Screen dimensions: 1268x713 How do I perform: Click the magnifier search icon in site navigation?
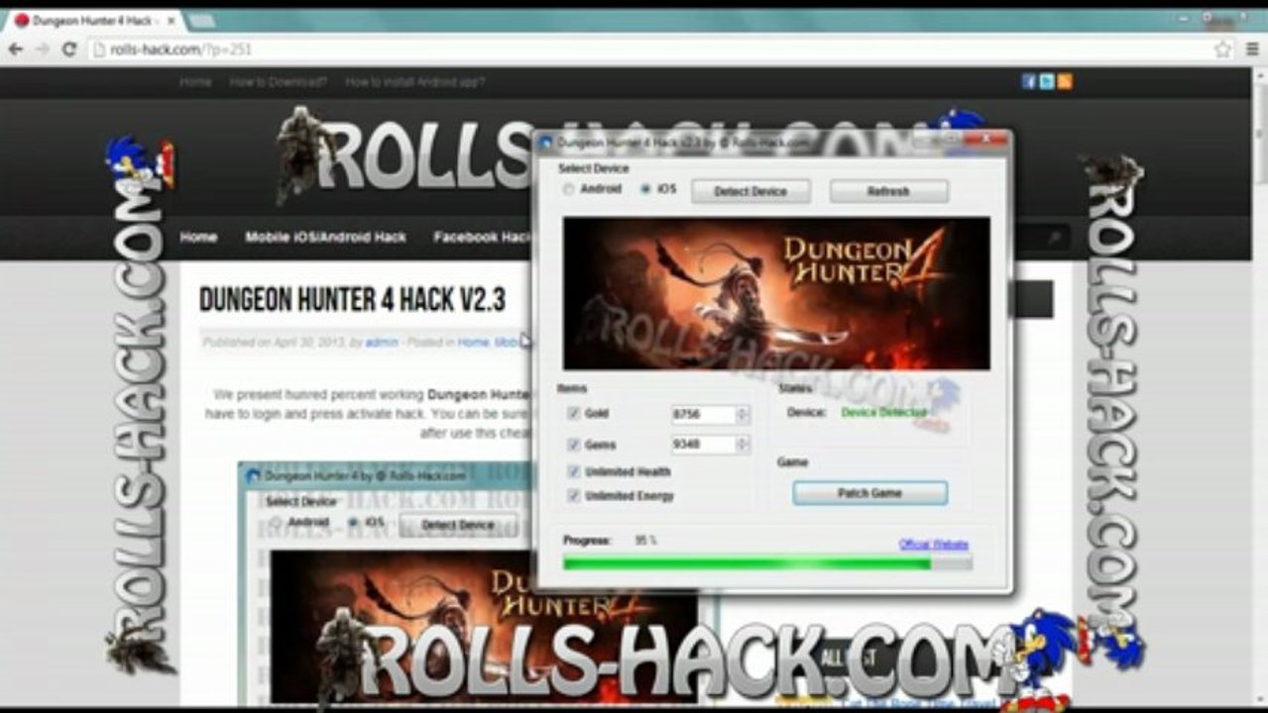[1054, 238]
